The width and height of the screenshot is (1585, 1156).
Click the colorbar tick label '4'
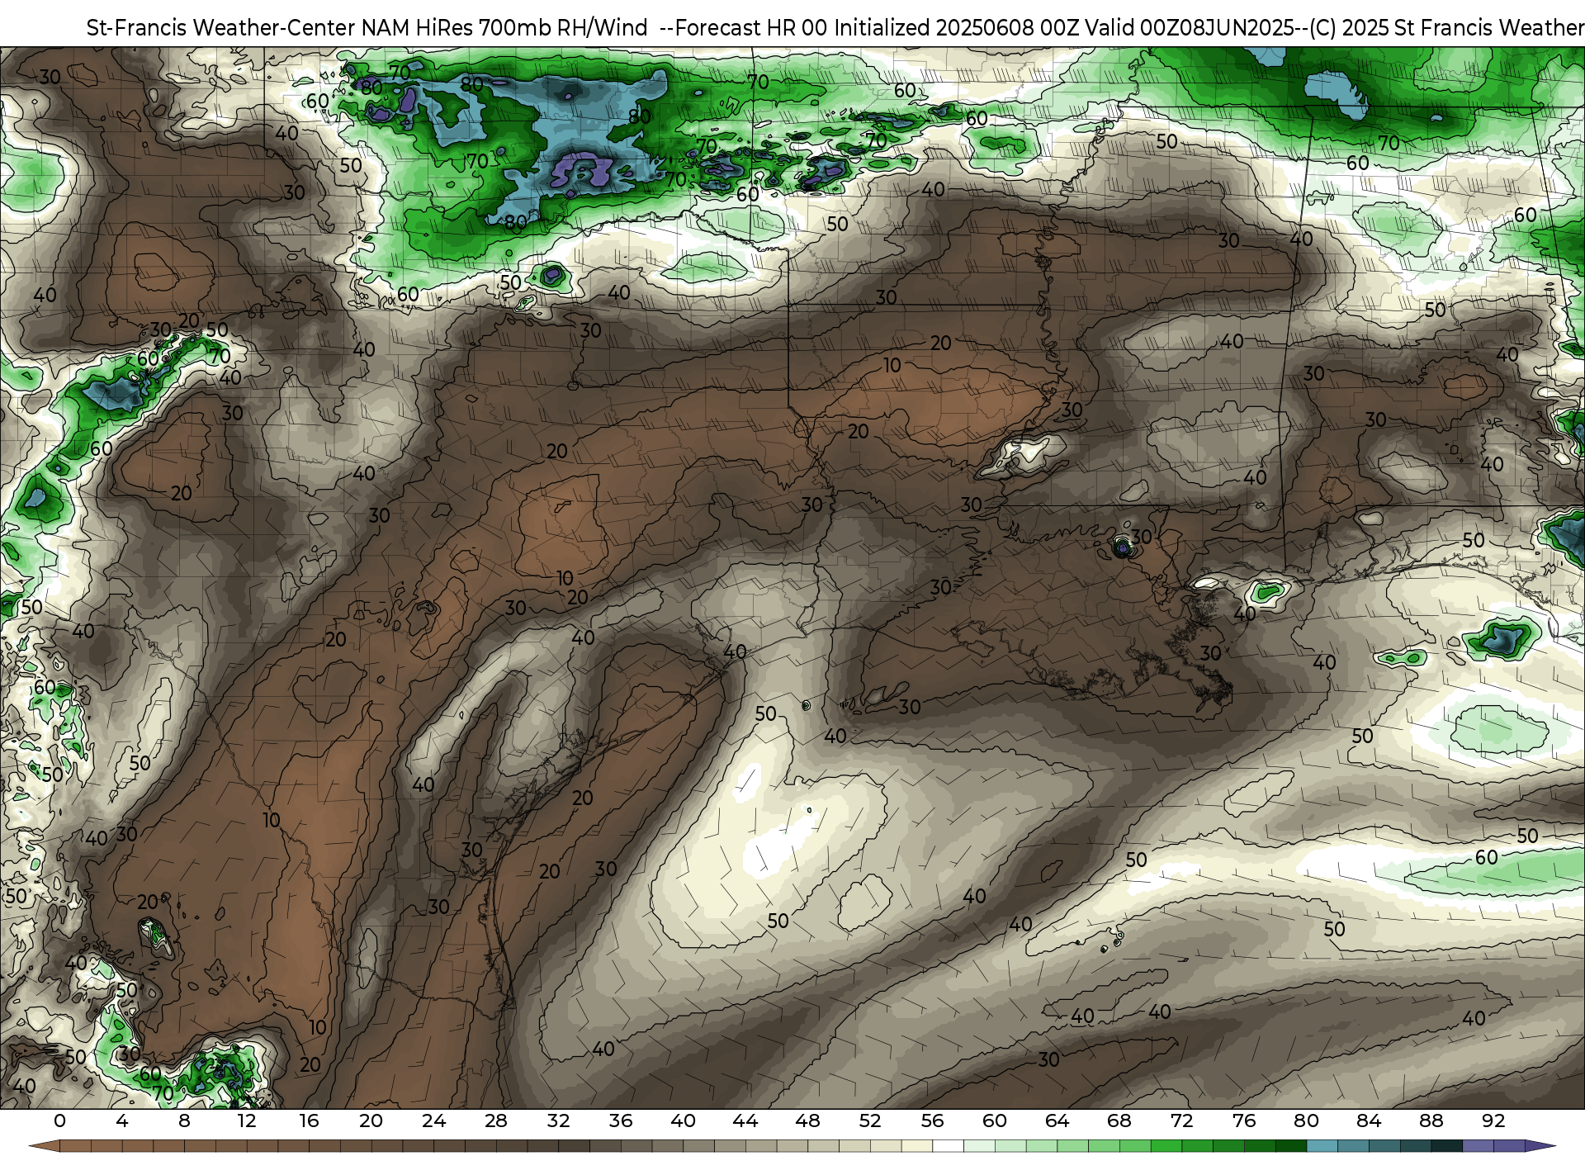[122, 1120]
